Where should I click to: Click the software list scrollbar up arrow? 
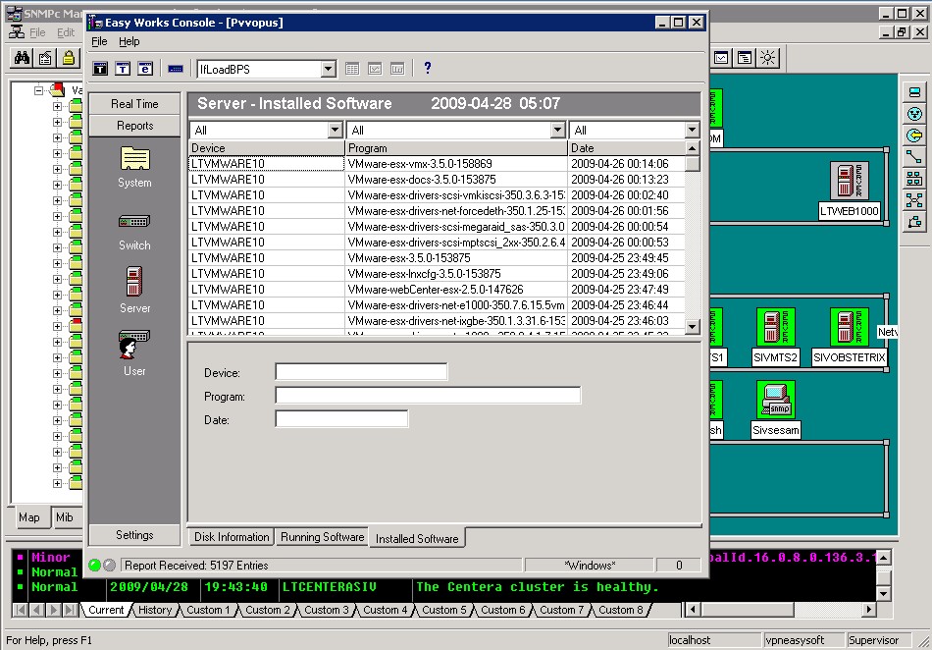tap(692, 148)
